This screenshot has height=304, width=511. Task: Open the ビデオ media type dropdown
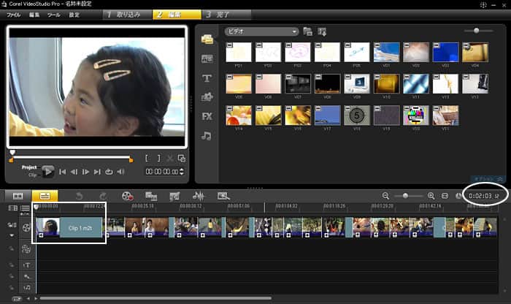(x=261, y=31)
